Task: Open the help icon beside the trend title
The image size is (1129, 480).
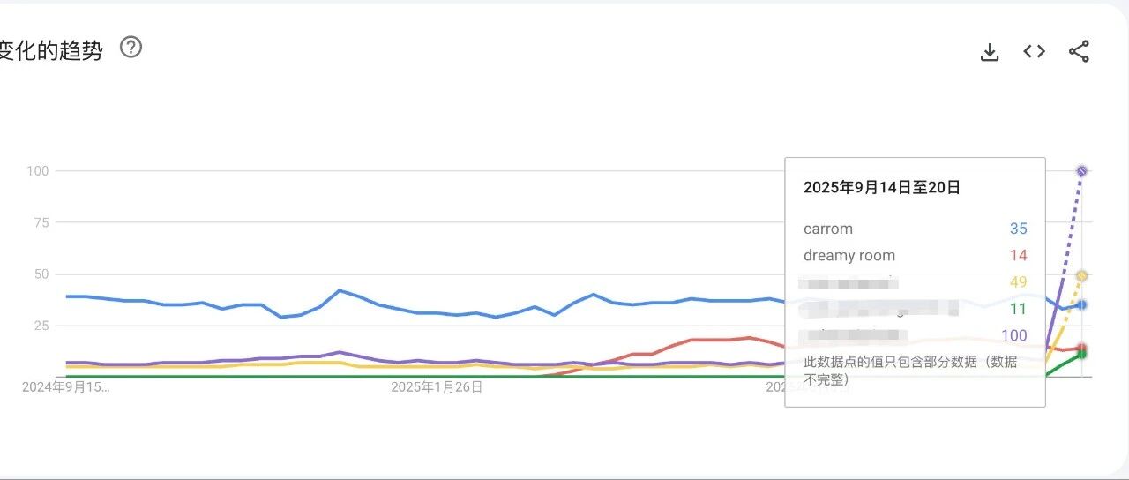Action: point(131,48)
